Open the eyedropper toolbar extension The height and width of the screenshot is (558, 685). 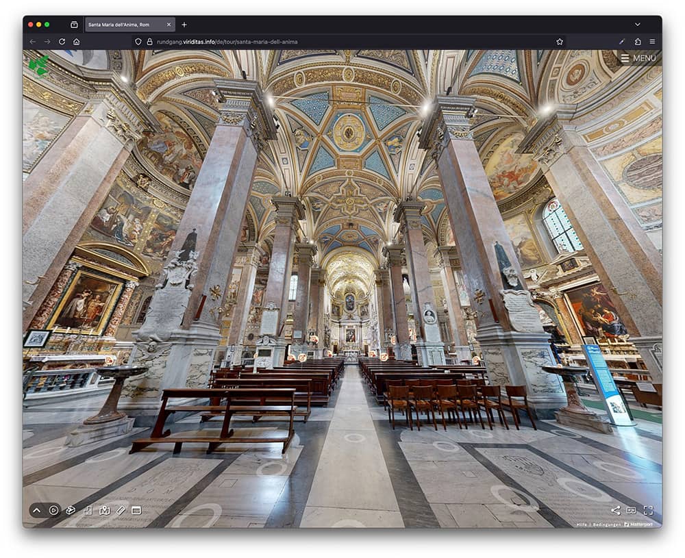[622, 42]
